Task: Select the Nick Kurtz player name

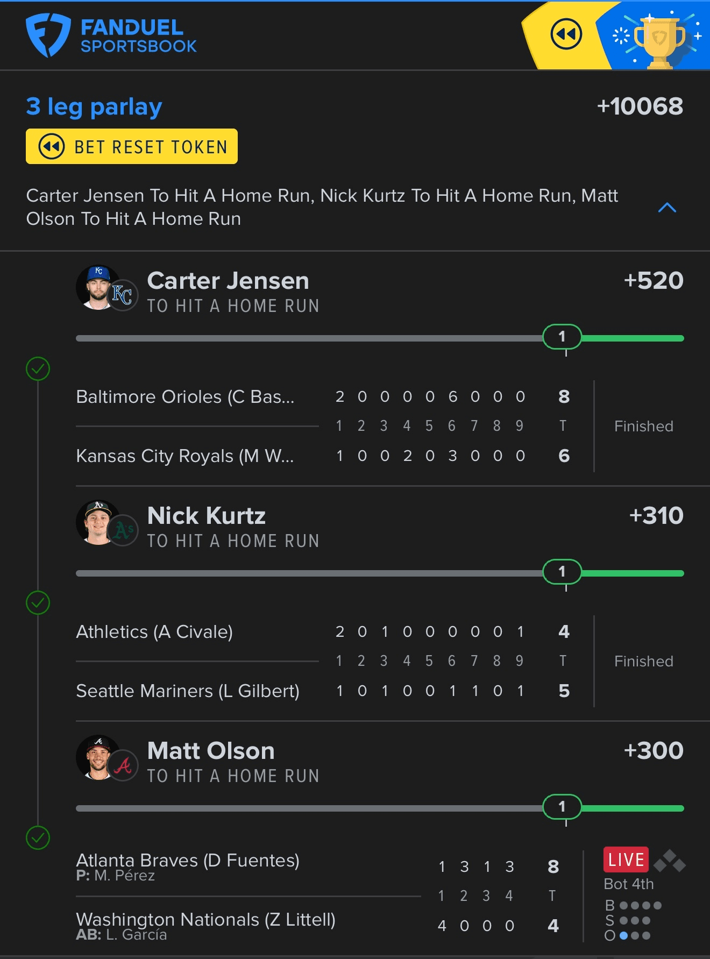Action: (x=207, y=515)
